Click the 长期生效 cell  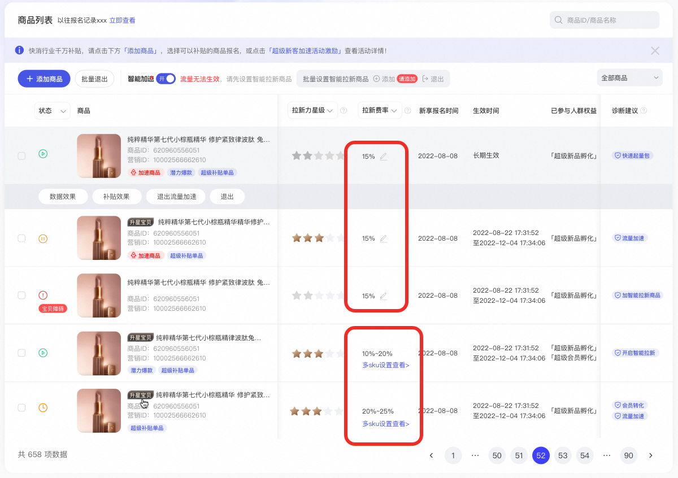(486, 155)
